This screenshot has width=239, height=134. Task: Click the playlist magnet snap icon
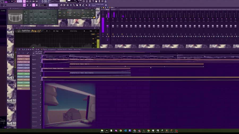(19, 49)
